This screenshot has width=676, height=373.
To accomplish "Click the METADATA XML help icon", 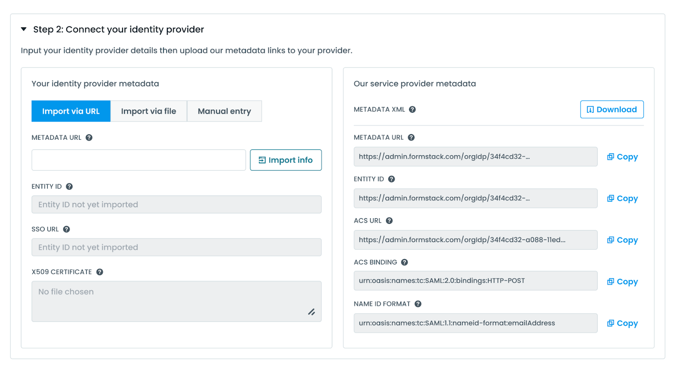I will coord(412,110).
